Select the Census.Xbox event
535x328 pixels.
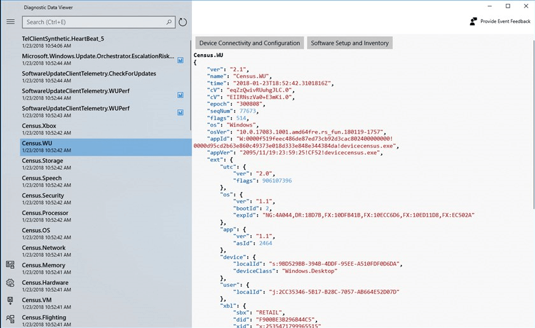click(105, 129)
